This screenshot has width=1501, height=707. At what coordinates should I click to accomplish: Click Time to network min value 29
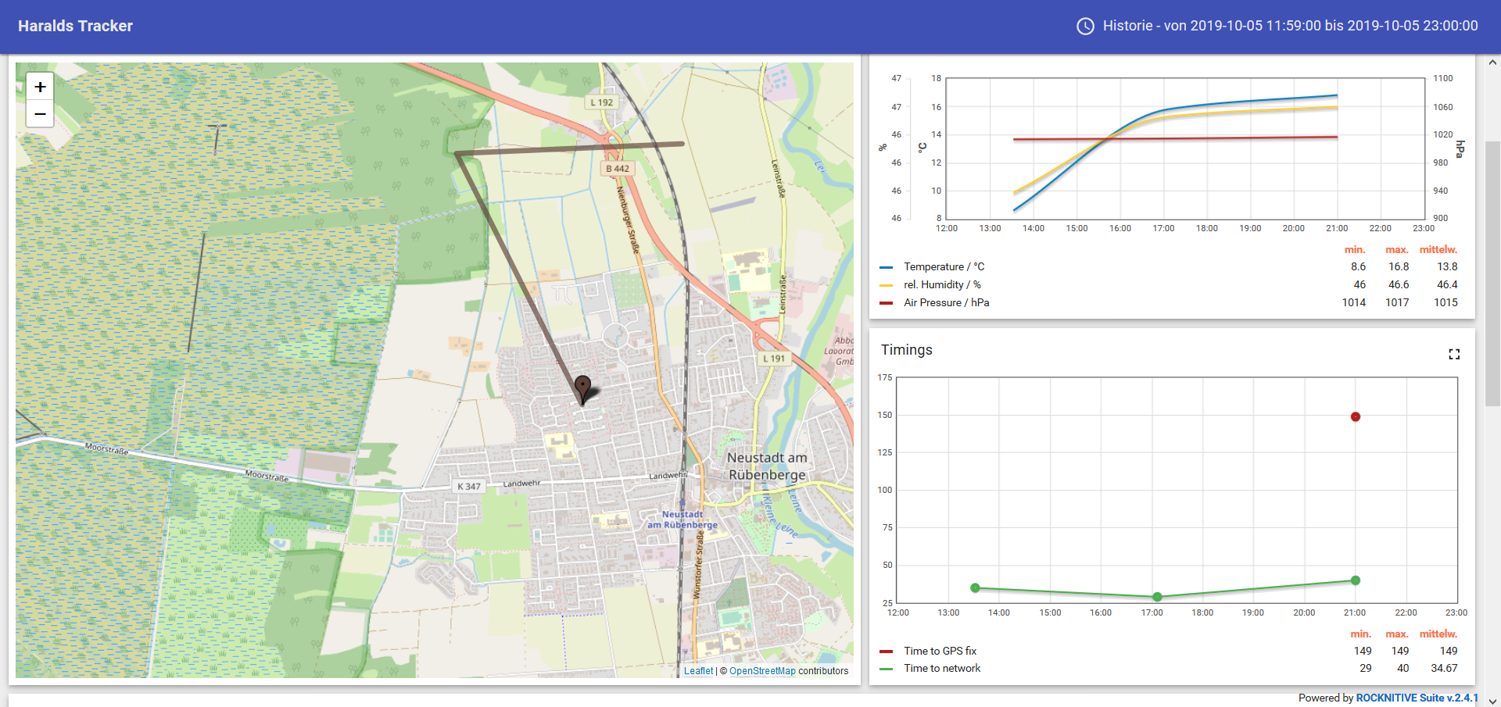1366,668
